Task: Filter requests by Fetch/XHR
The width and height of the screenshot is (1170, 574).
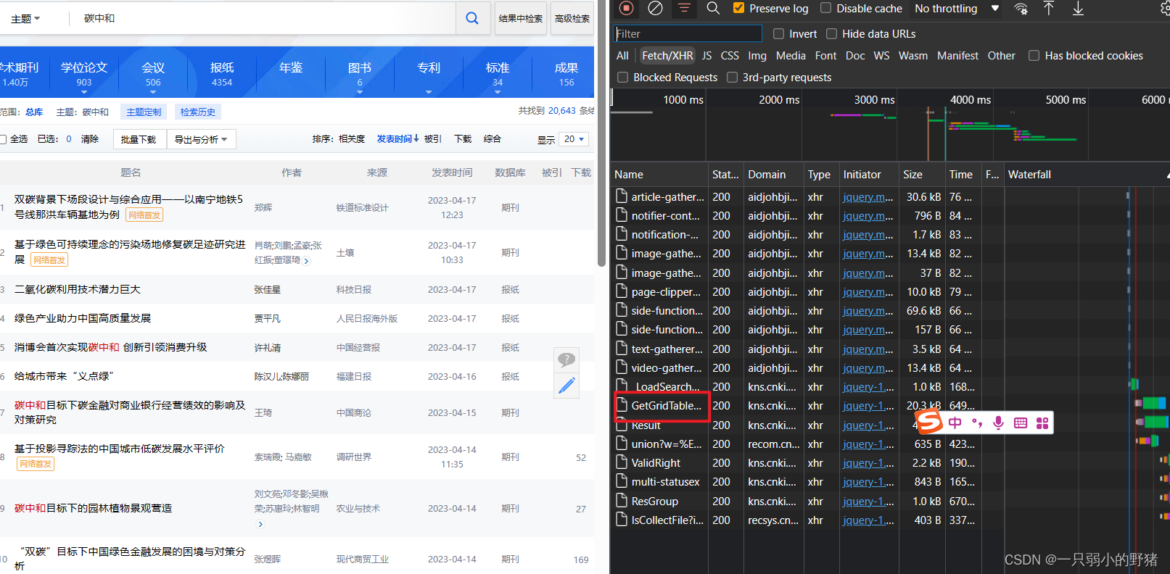Action: tap(667, 55)
